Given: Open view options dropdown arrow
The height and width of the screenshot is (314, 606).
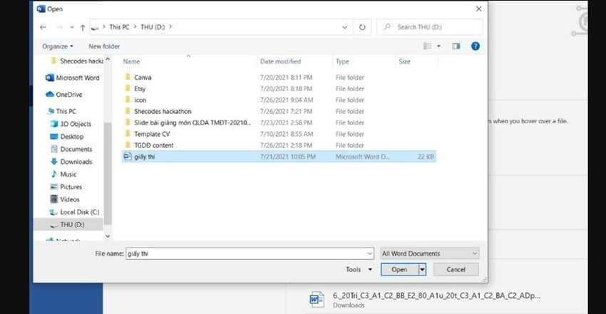Looking at the screenshot, I should (438, 46).
